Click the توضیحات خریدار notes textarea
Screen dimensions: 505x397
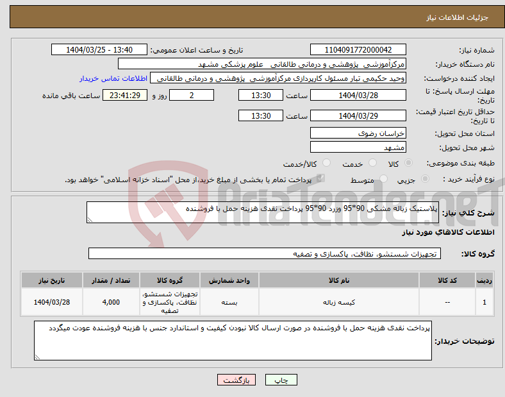233,341
